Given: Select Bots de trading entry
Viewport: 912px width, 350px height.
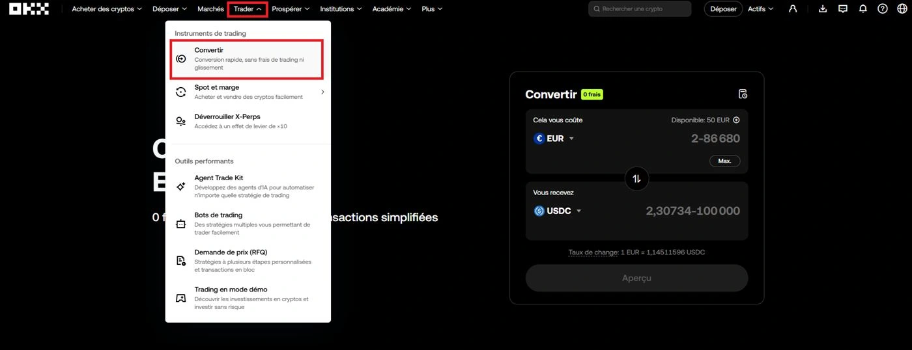Looking at the screenshot, I should (x=248, y=224).
